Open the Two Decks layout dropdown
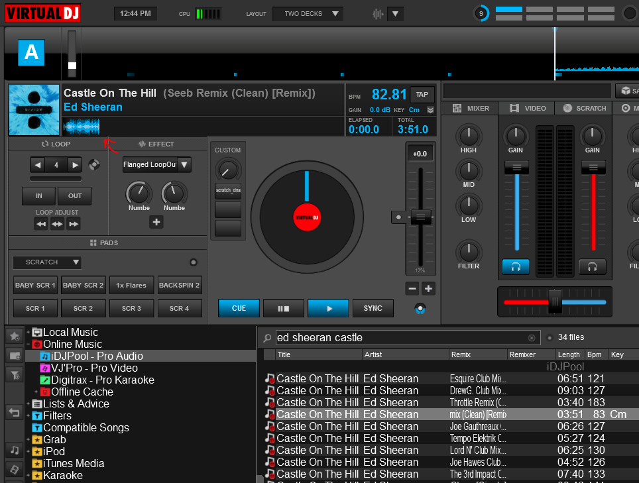This screenshot has width=639, height=483. pyautogui.click(x=308, y=14)
